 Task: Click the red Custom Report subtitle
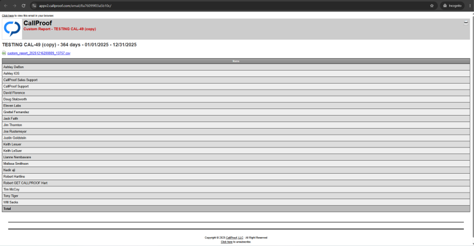point(60,29)
